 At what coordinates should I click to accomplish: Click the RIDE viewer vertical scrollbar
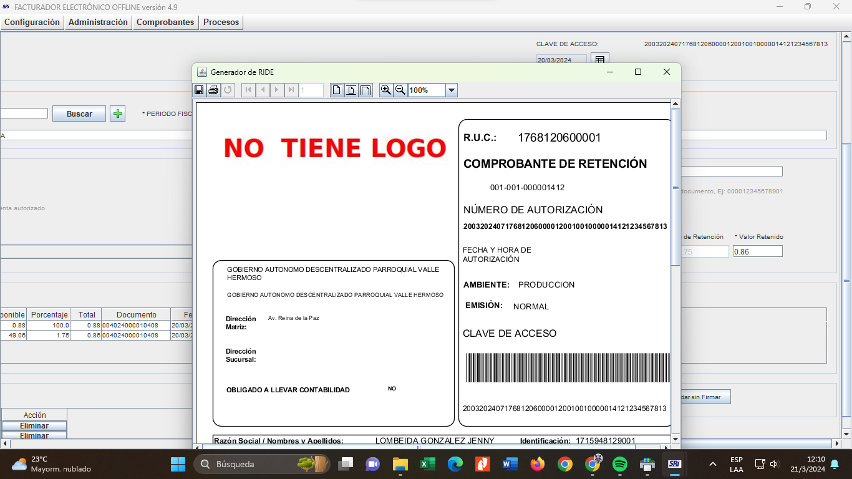tap(675, 187)
